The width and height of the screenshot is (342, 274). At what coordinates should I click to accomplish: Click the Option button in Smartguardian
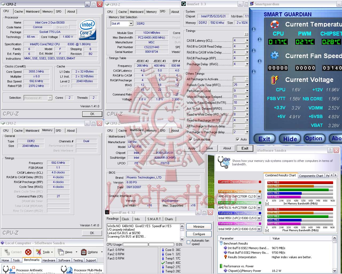pyautogui.click(x=314, y=138)
